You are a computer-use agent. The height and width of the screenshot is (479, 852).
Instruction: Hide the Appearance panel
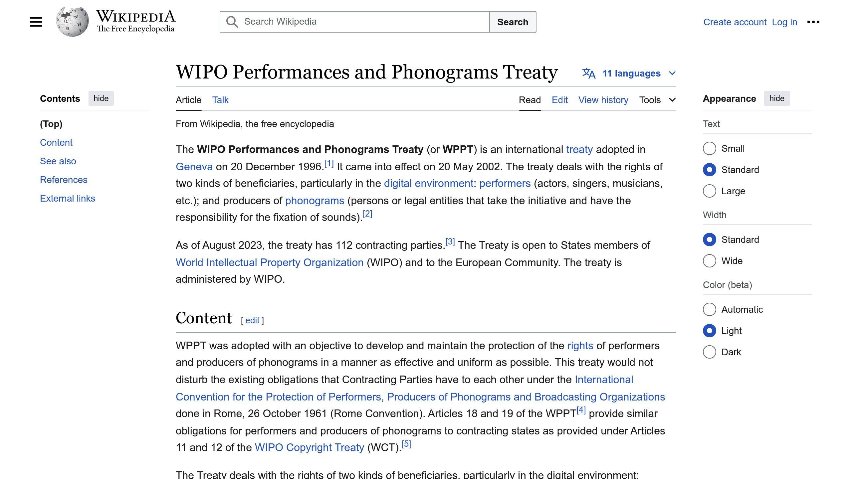[x=777, y=98]
